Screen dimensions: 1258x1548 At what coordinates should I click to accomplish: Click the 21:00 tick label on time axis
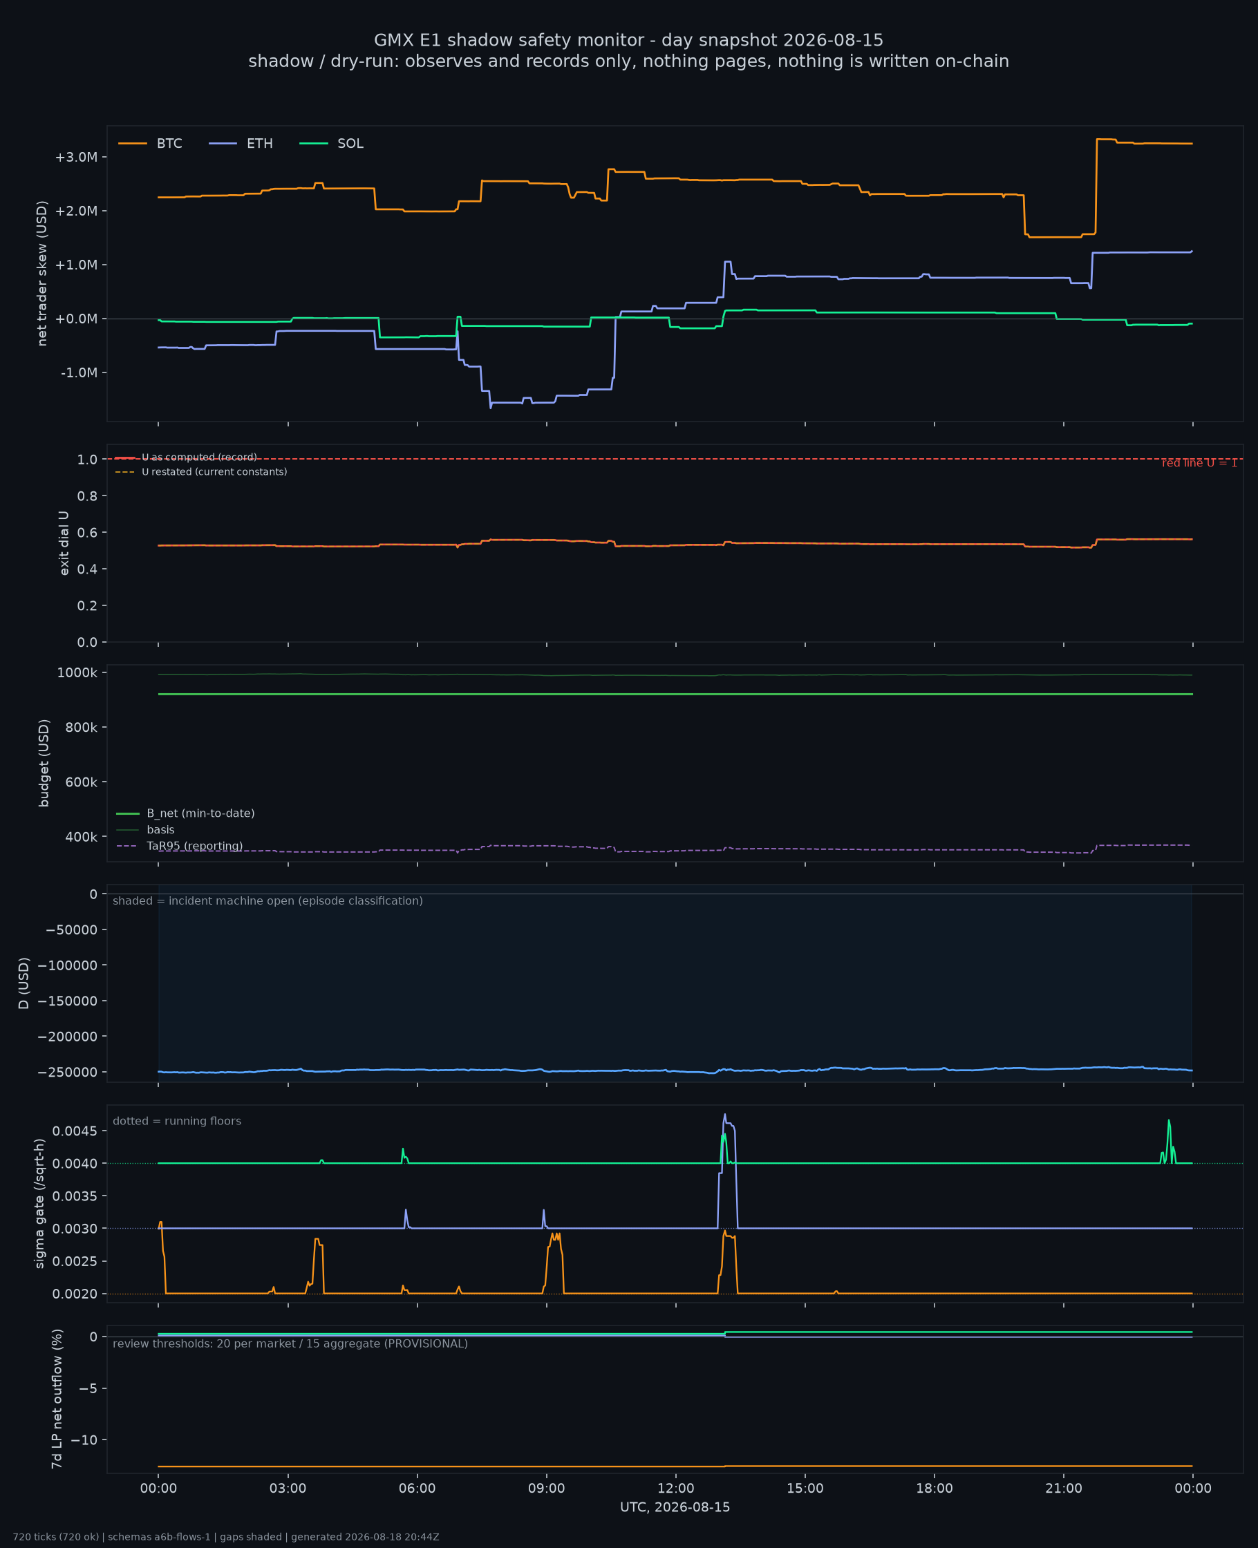[1063, 1489]
